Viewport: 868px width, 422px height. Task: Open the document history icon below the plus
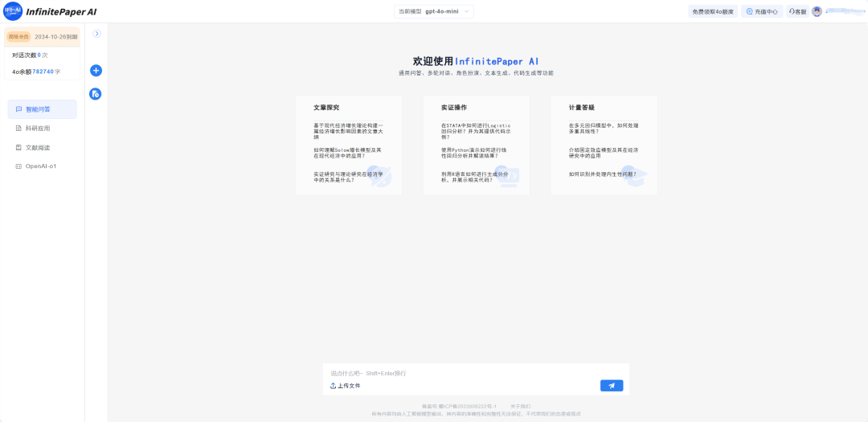point(96,94)
